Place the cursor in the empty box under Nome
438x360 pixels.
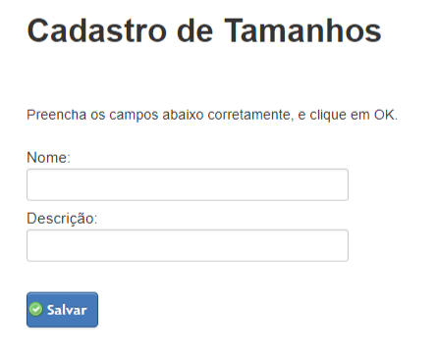188,184
